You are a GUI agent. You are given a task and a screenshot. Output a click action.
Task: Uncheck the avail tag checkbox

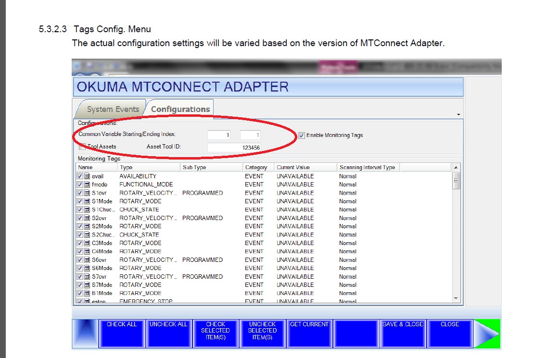point(79,176)
